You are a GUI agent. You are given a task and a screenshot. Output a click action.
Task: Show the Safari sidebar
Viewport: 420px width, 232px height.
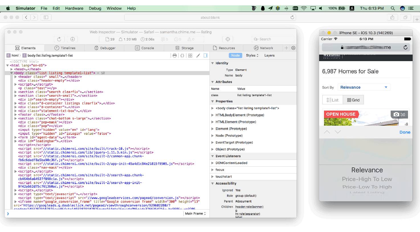pos(46,17)
